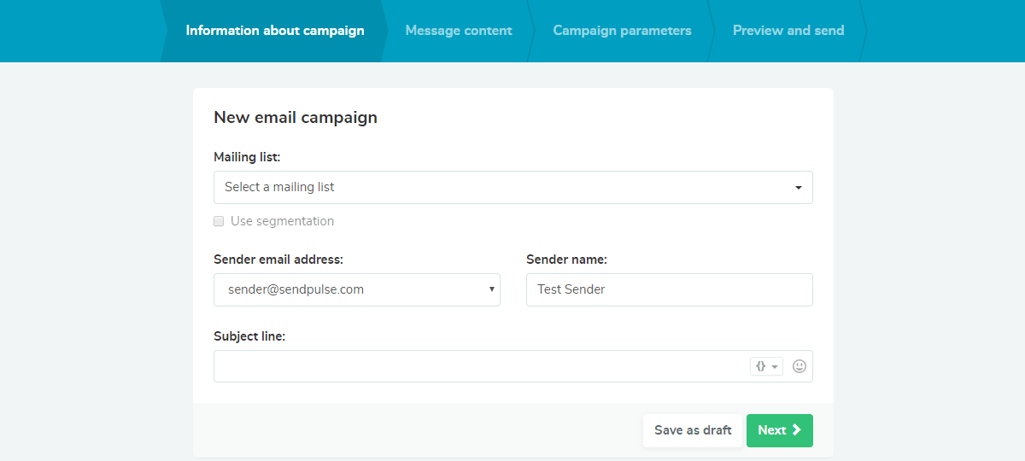Click the curly braces variables icon
This screenshot has height=461, width=1025.
(760, 366)
